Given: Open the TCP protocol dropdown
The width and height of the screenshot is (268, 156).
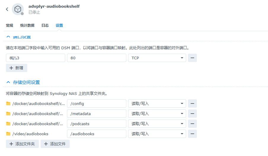Looking at the screenshot, I should 157,58.
